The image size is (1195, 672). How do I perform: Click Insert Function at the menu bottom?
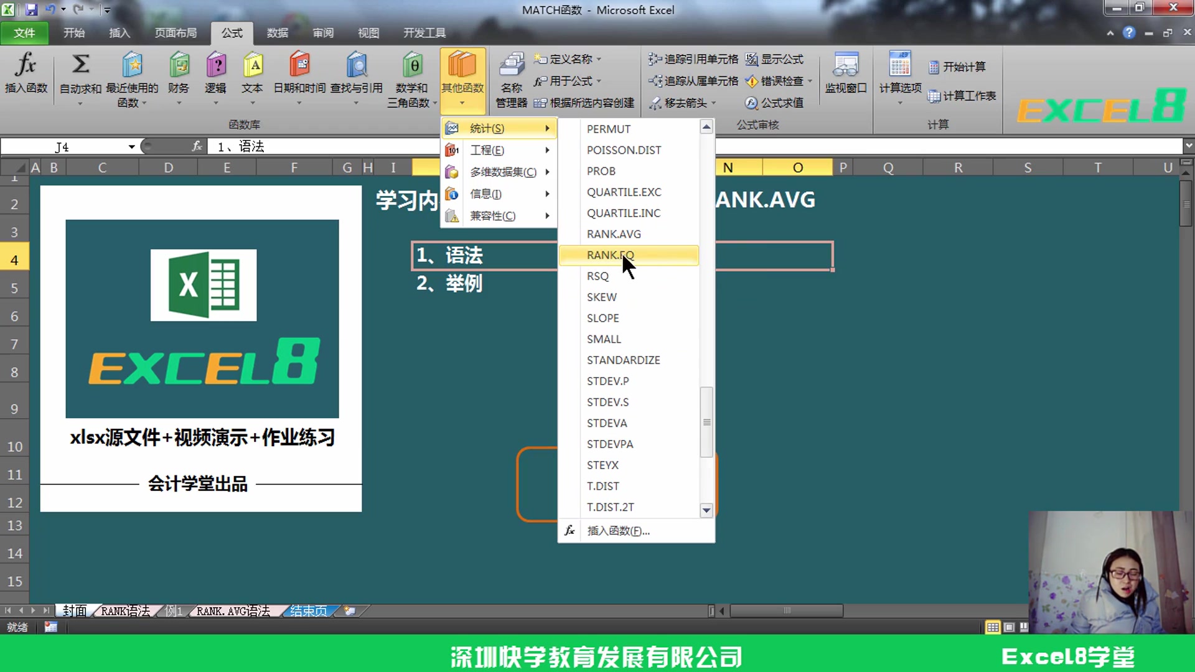[x=618, y=531]
